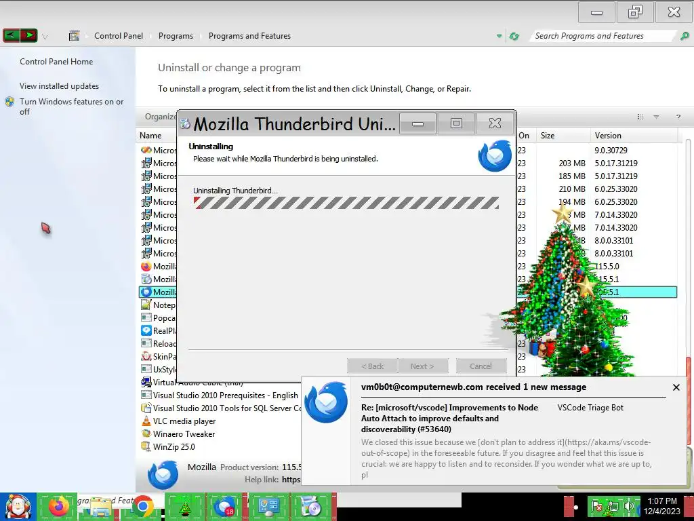Click the Notepad entry icon in the list
Viewport: 694px width, 521px height.
tap(146, 305)
